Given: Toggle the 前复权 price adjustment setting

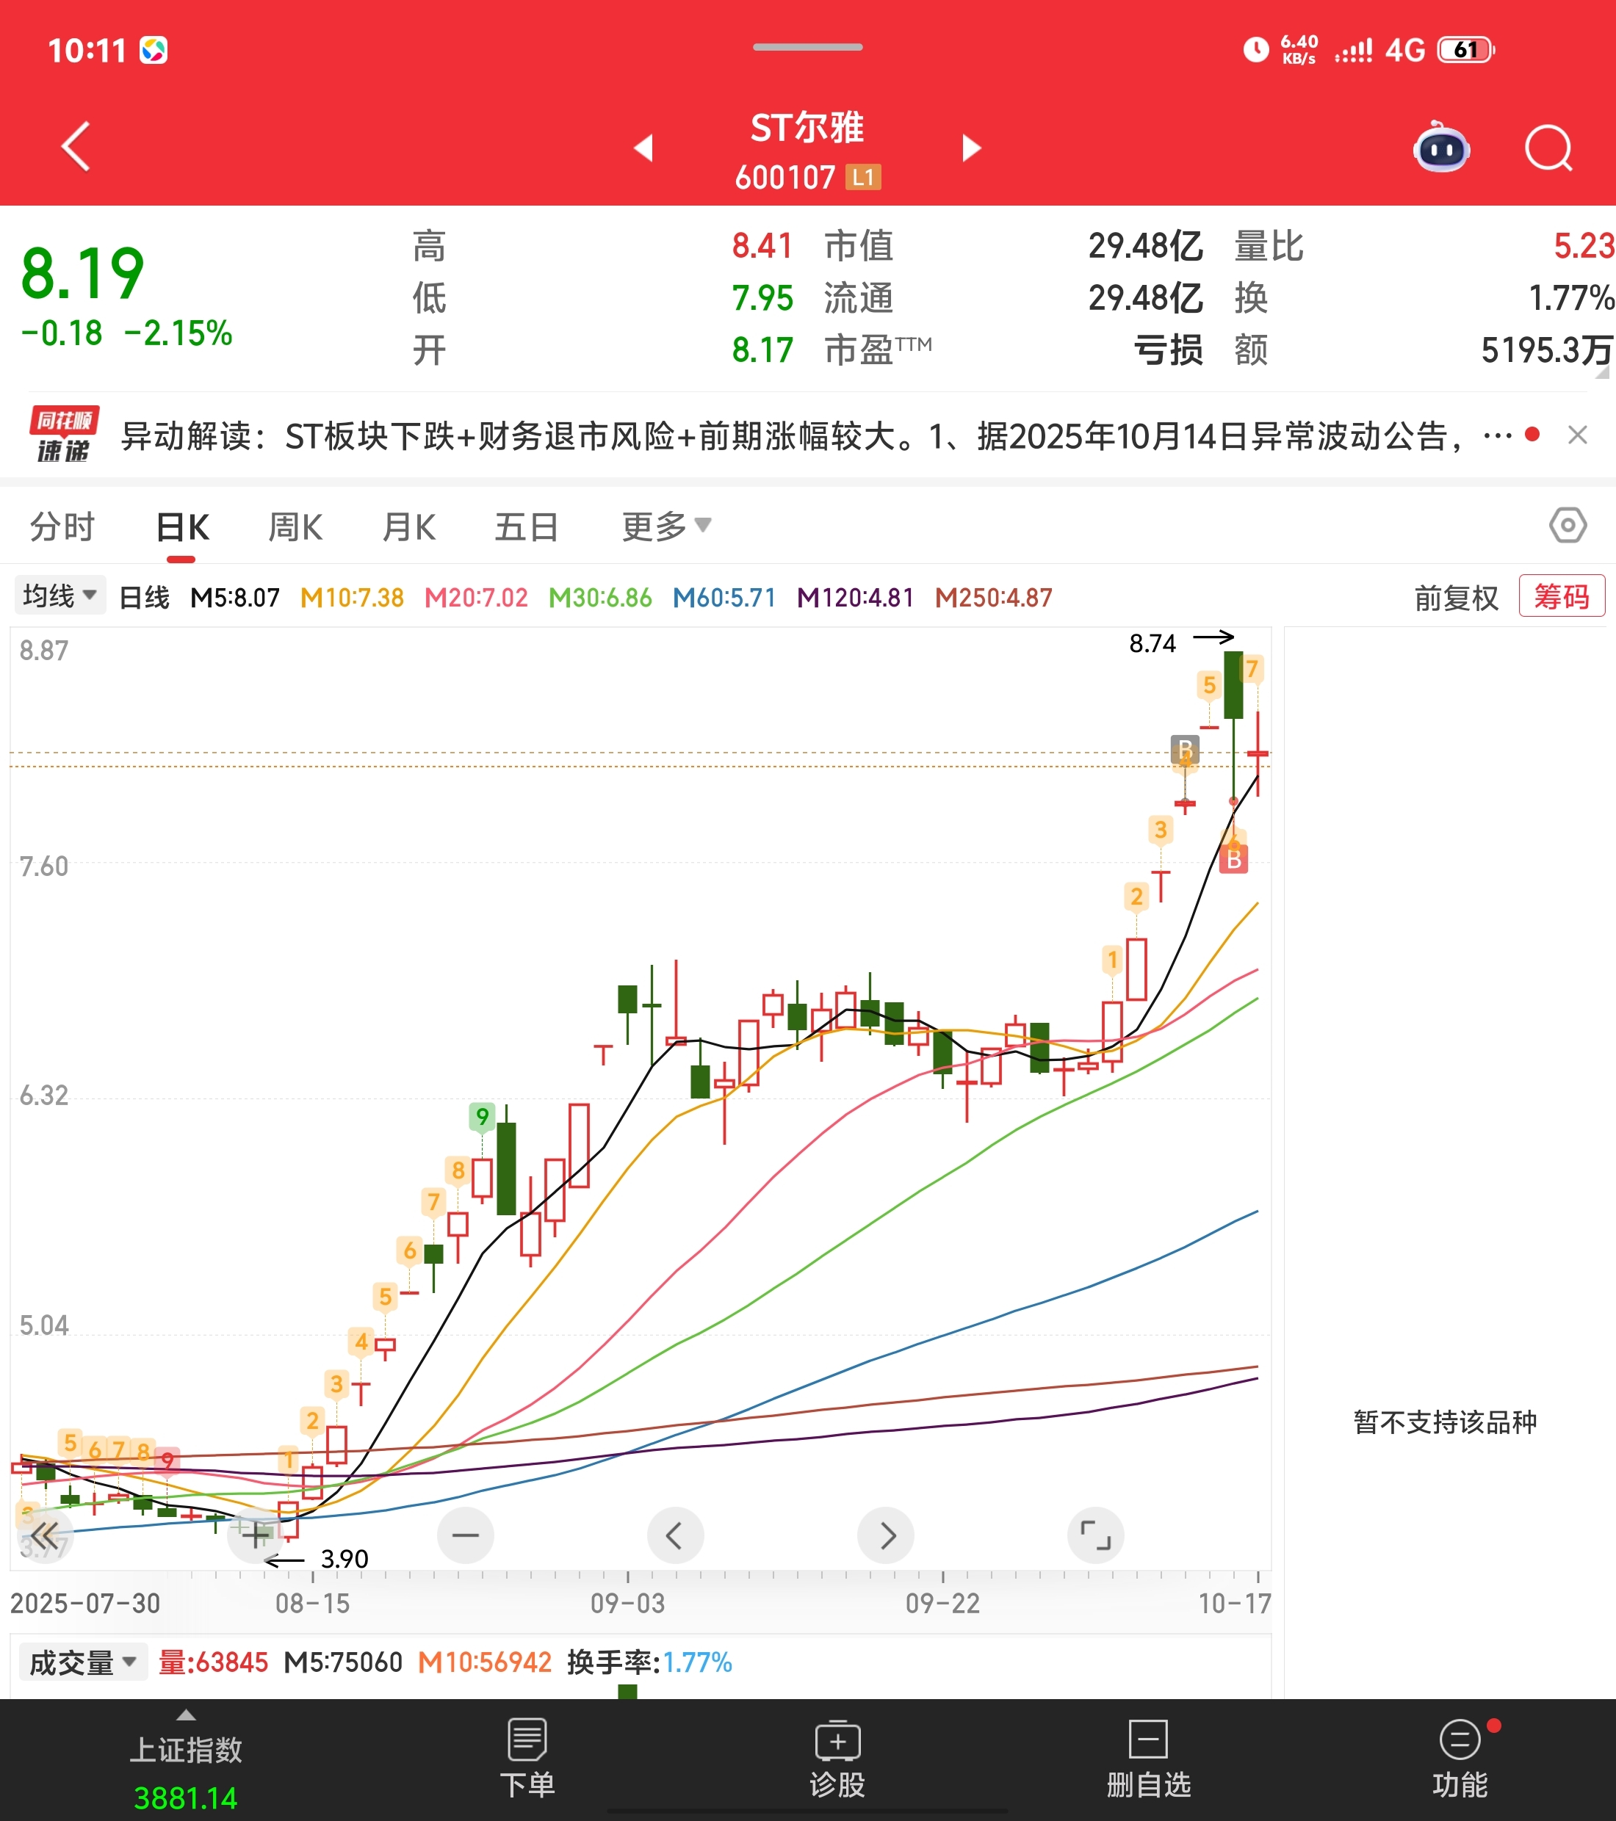Looking at the screenshot, I should click(x=1456, y=598).
